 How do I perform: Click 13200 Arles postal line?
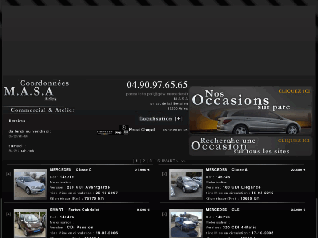coord(178,109)
